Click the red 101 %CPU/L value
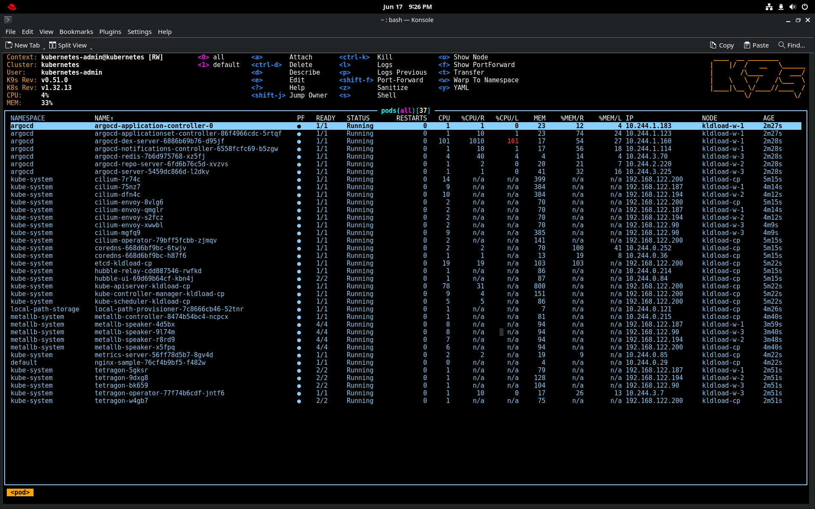This screenshot has height=509, width=815. (x=513, y=141)
